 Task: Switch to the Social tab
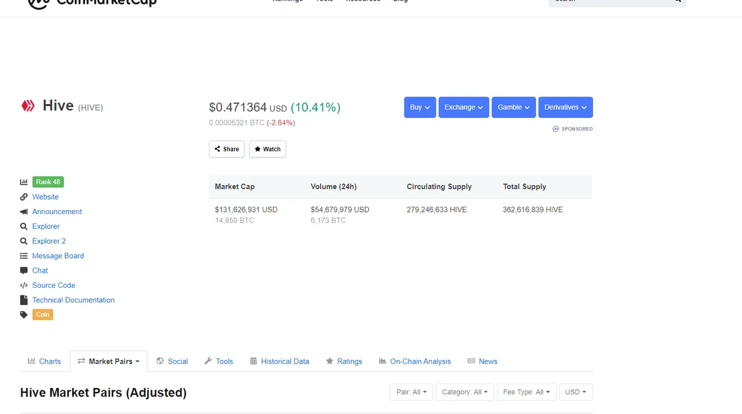(x=172, y=361)
